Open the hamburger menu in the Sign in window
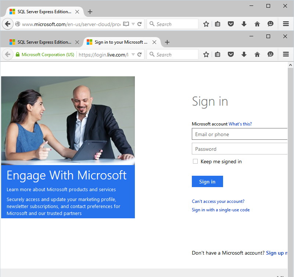Image resolution: width=294 pixels, height=277 pixels. pyautogui.click(x=286, y=54)
